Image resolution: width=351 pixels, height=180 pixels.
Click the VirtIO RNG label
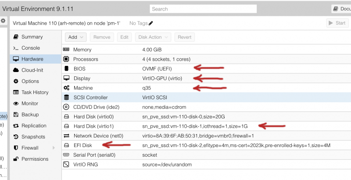tap(86, 165)
